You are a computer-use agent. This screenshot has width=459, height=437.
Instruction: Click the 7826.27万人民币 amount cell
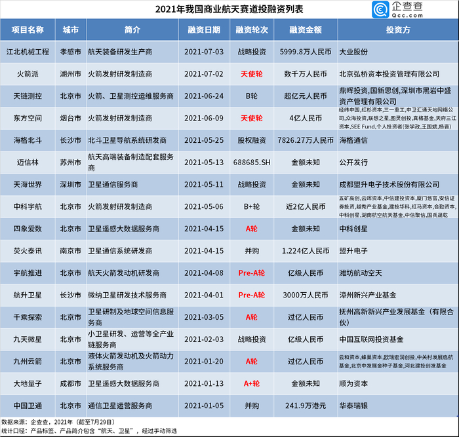coord(306,140)
